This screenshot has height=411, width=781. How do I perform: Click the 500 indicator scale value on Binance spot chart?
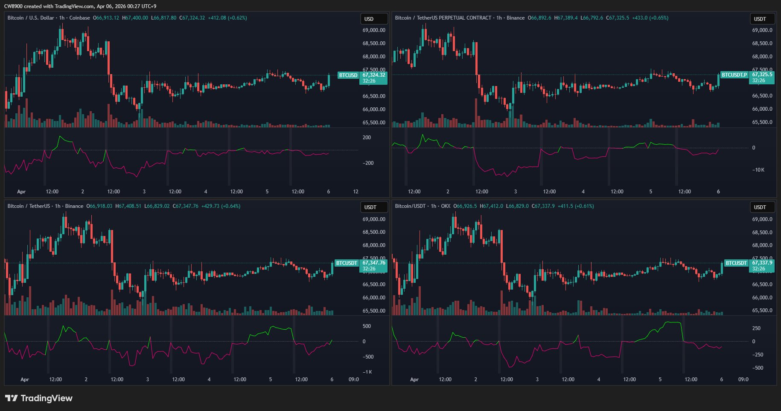(x=367, y=326)
